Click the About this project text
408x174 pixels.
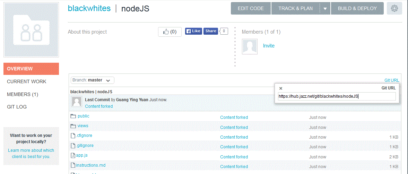click(x=87, y=32)
